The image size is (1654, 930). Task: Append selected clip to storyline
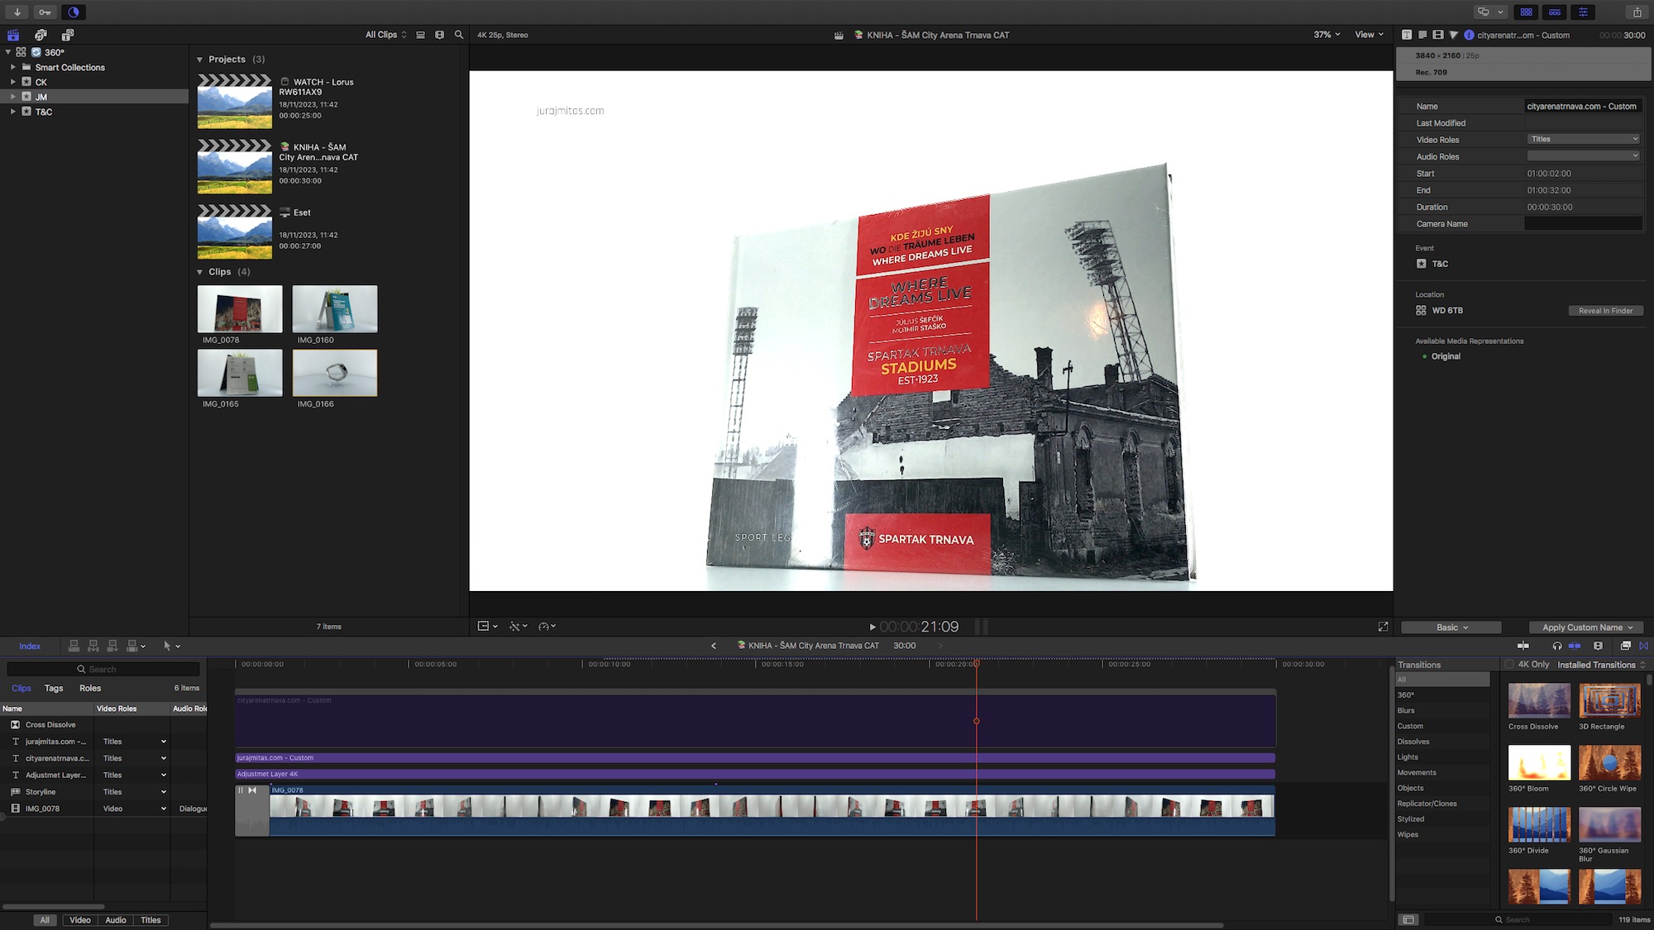[x=112, y=646]
